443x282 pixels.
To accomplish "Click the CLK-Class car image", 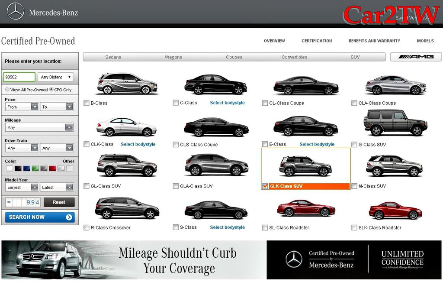I will coord(126,127).
